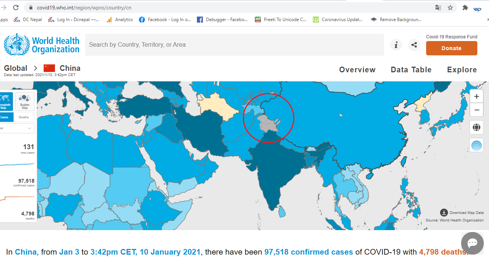Toggle map data to Deaths

point(24,117)
